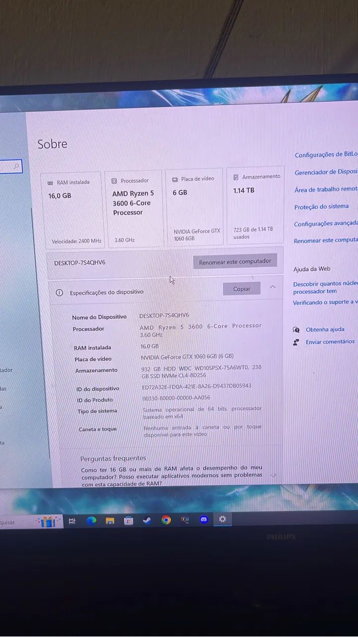Image resolution: width=358 pixels, height=637 pixels.
Task: Click the RAM instalada 16,0 GB row value
Action: pos(150,346)
